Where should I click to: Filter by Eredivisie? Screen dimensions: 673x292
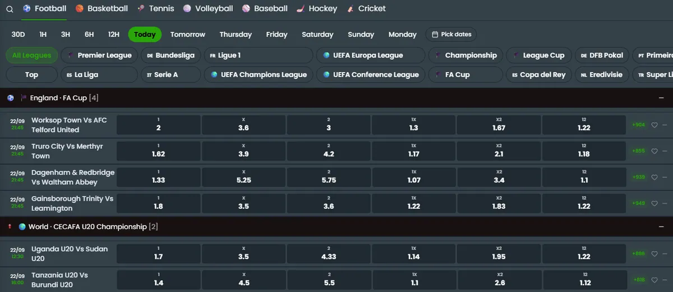click(x=602, y=74)
